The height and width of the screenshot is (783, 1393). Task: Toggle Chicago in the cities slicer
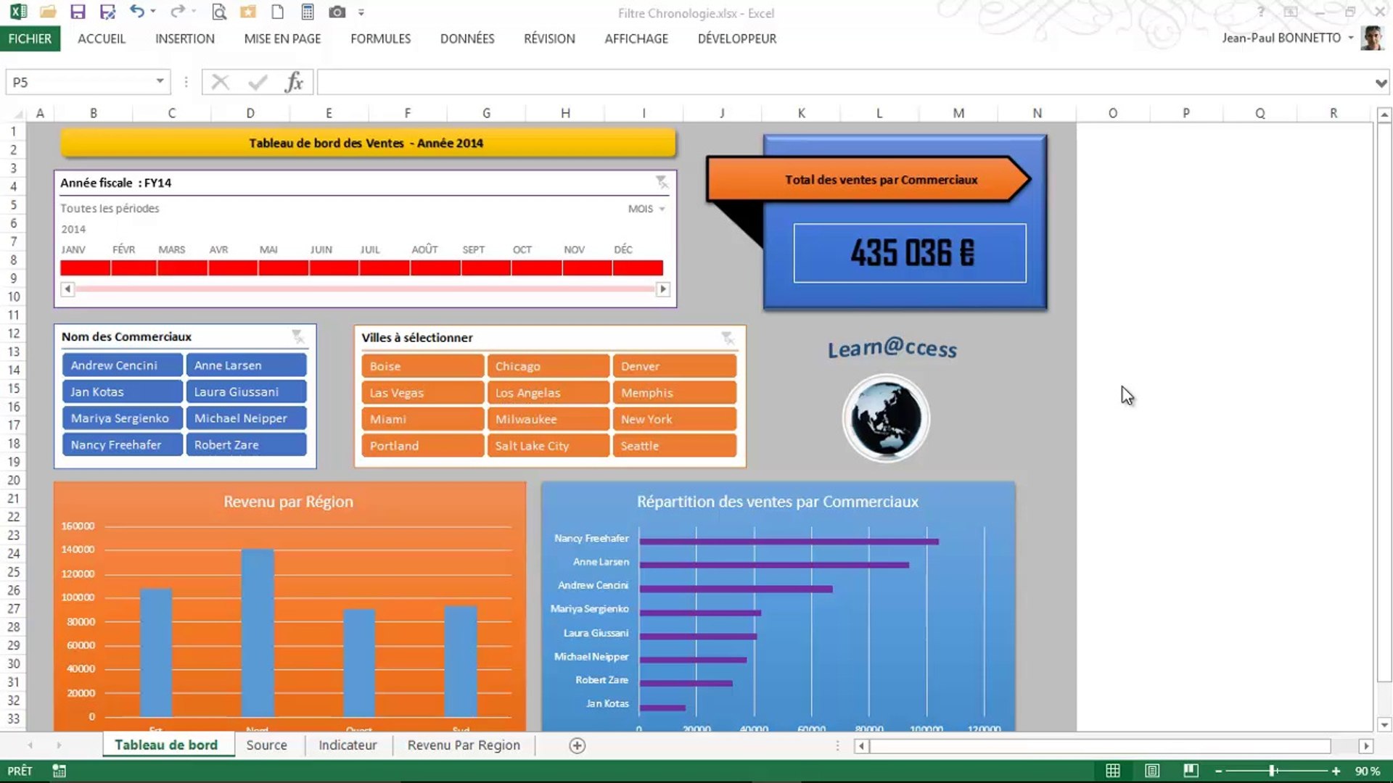[x=547, y=366]
